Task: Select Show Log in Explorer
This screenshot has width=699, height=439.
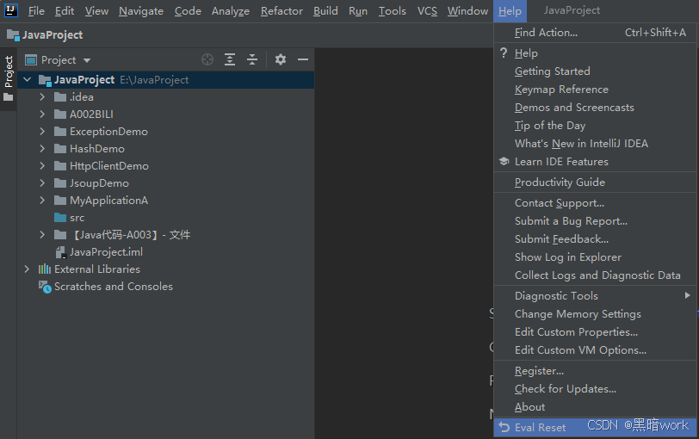Action: (x=595, y=257)
